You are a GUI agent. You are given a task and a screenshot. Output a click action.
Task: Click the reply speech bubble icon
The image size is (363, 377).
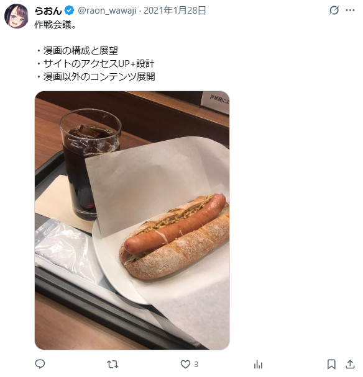40,364
